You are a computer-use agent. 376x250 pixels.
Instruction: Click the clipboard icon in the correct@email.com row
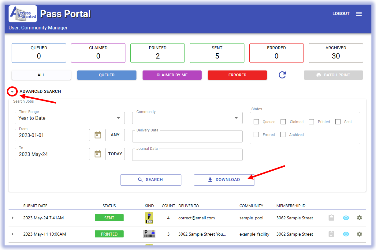[331, 218]
